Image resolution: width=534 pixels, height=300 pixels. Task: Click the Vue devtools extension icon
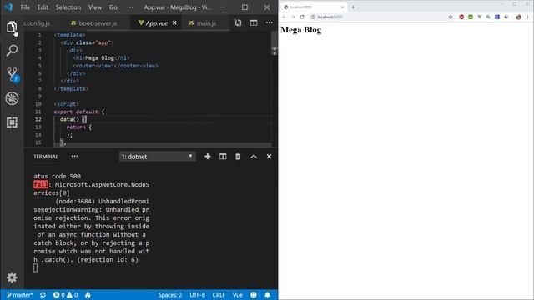coord(479,17)
